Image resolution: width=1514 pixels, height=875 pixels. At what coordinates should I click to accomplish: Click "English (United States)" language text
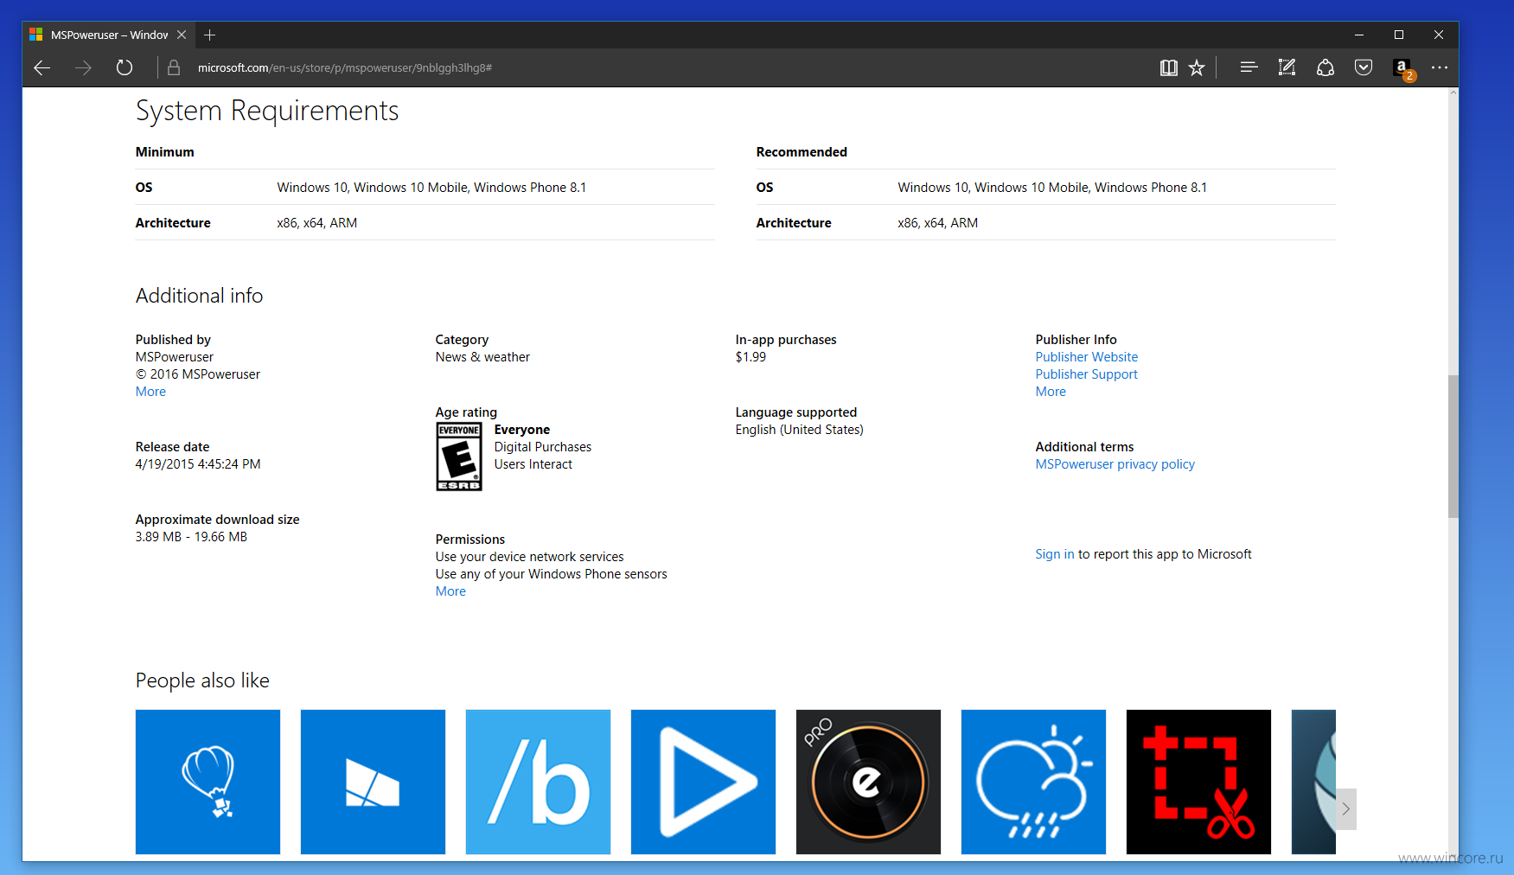[x=800, y=430]
